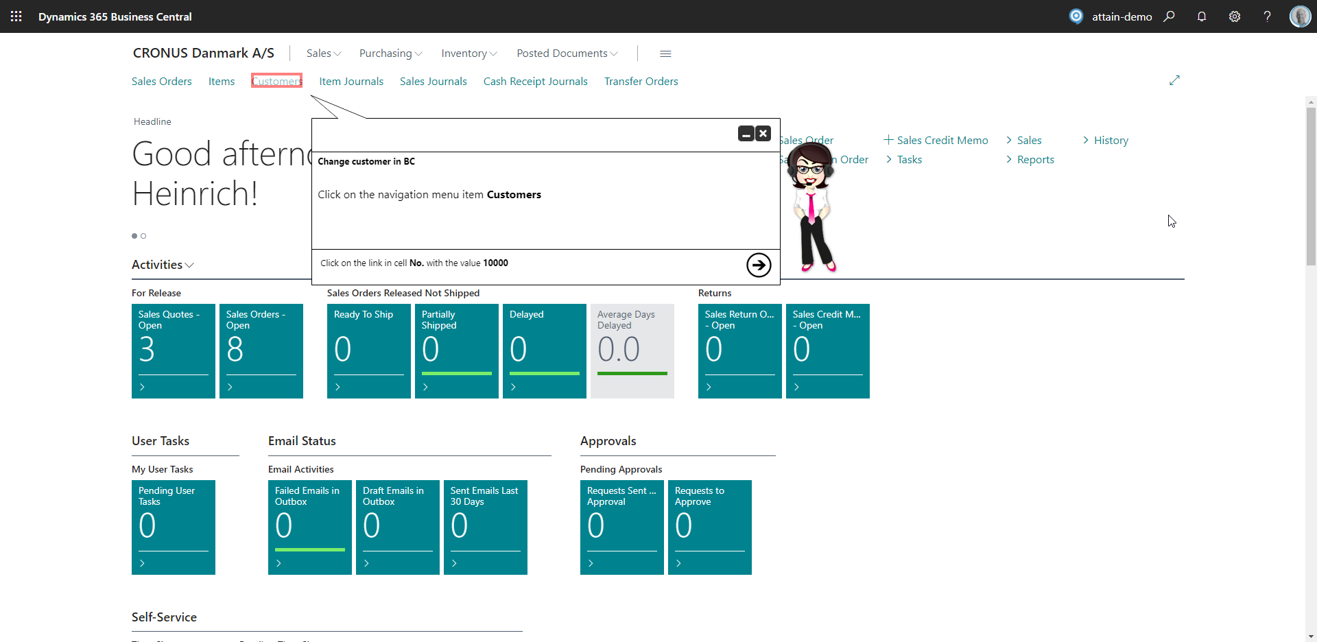Expand the Reports action group
This screenshot has height=642, width=1317.
click(x=1030, y=159)
